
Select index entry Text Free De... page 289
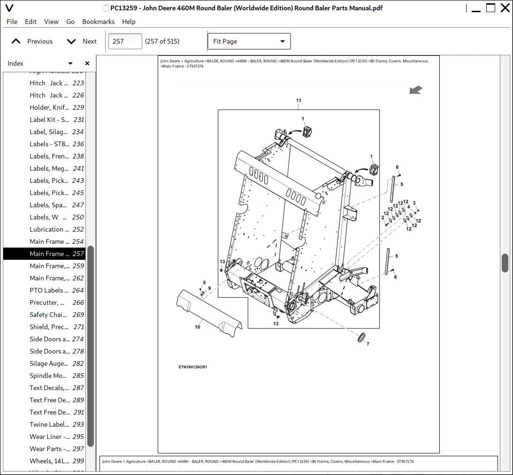[44, 400]
